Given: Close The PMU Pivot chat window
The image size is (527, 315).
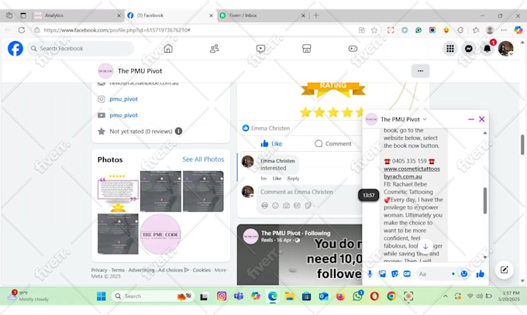Looking at the screenshot, I should pos(481,119).
